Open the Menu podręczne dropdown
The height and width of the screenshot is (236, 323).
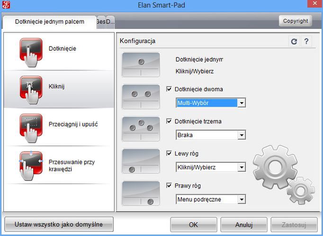[x=211, y=199]
